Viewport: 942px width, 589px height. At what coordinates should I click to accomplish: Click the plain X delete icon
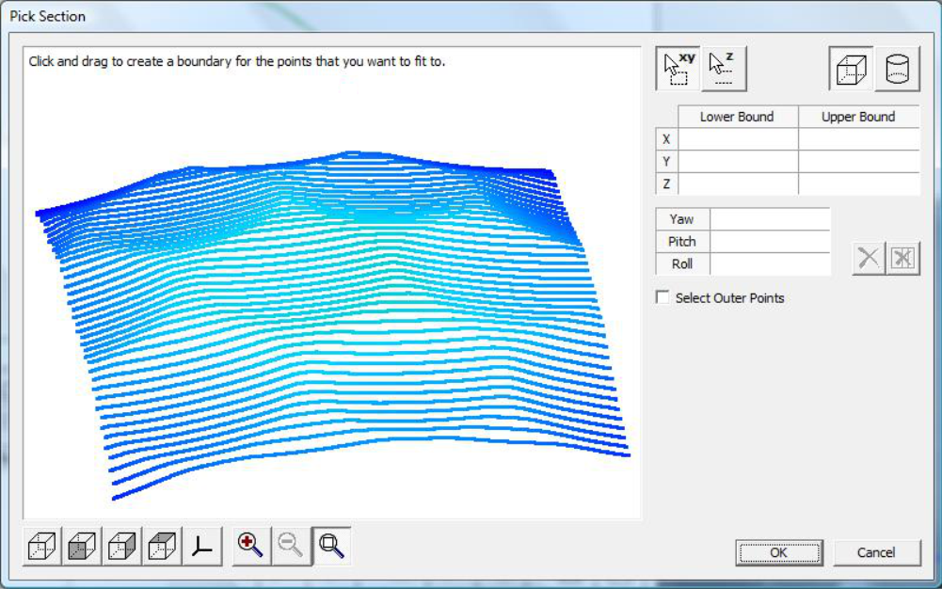click(869, 258)
